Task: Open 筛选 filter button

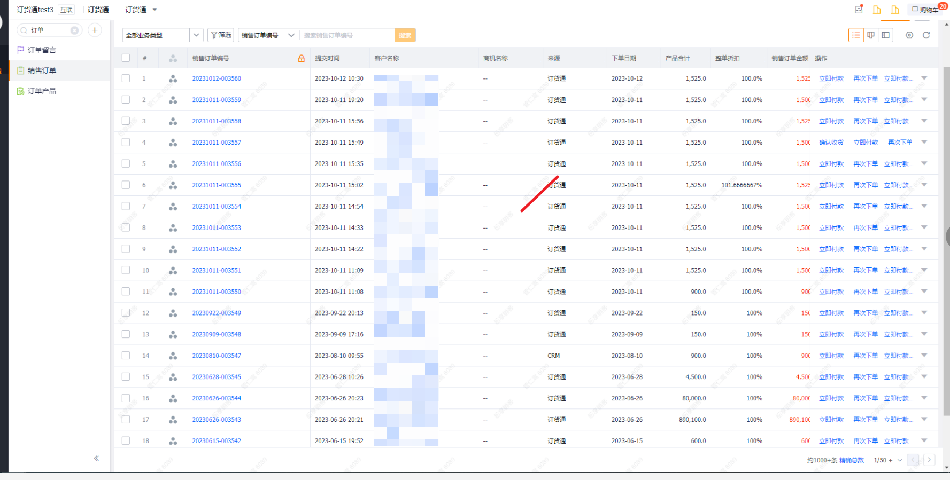Action: pos(221,35)
